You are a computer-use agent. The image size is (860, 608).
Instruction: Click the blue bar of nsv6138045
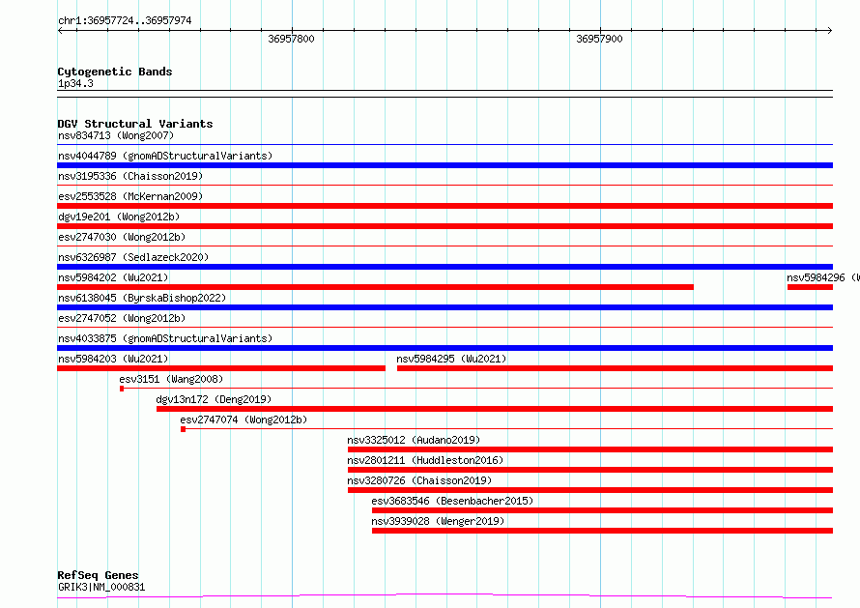[x=444, y=307]
